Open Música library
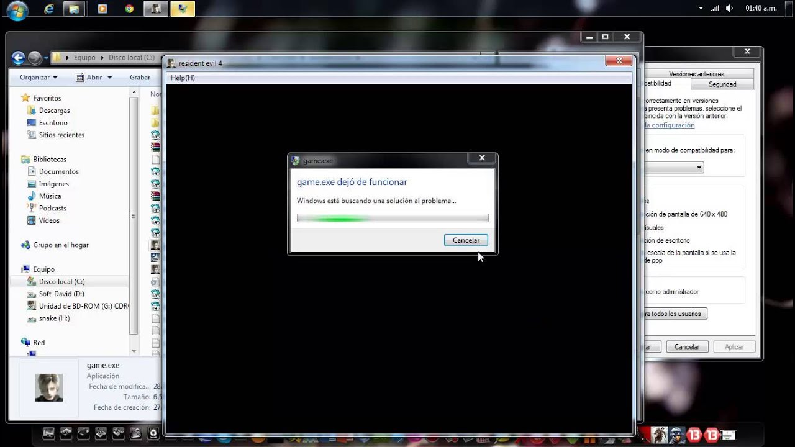Viewport: 795px width, 447px height. coord(50,196)
